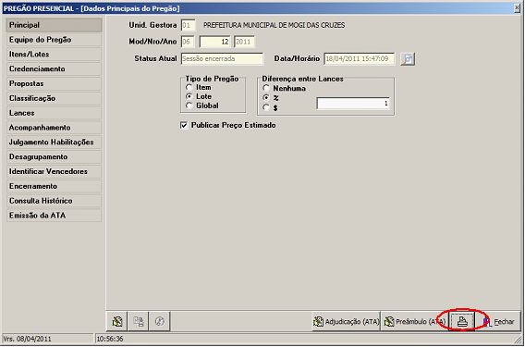
Task: Click the Adjudicação (ATA) button
Action: click(x=346, y=321)
